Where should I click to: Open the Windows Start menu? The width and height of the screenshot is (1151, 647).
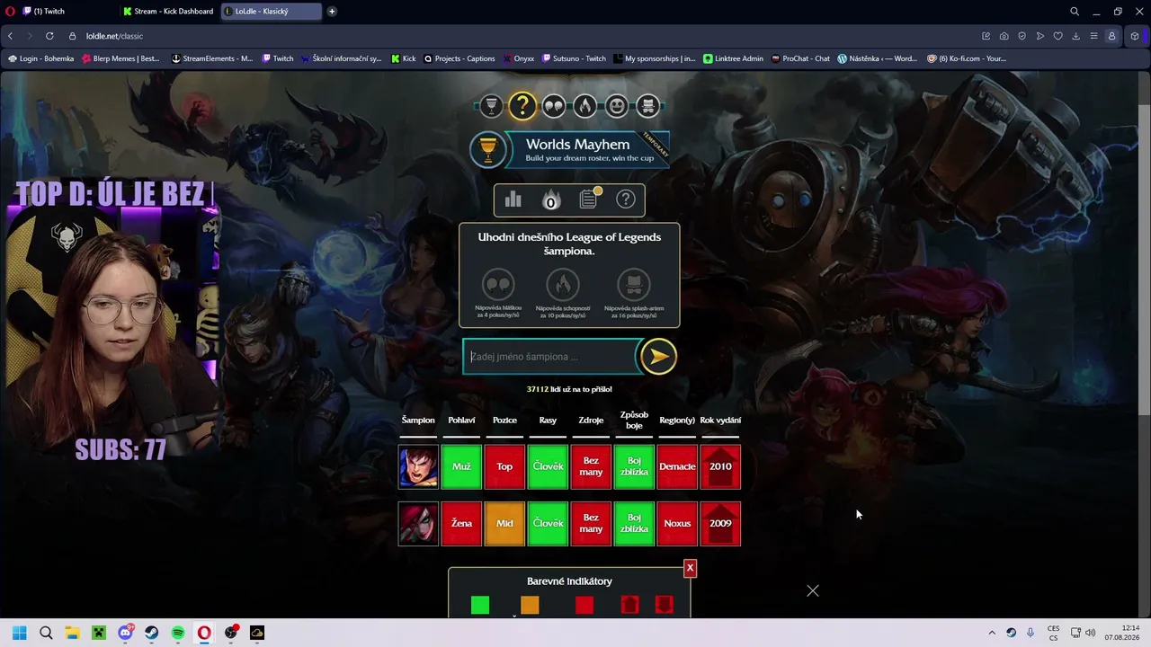pos(20,633)
